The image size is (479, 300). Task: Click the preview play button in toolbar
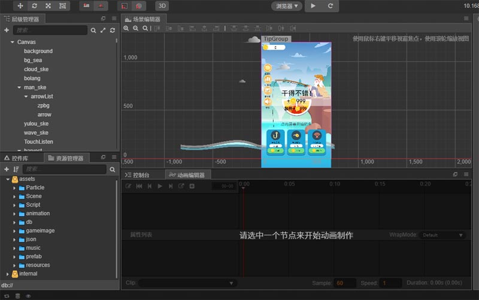[313, 5]
